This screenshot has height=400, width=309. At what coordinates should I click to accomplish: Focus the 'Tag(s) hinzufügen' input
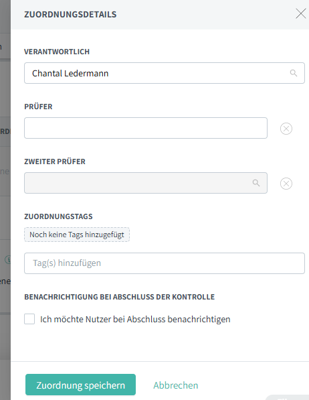(x=165, y=263)
